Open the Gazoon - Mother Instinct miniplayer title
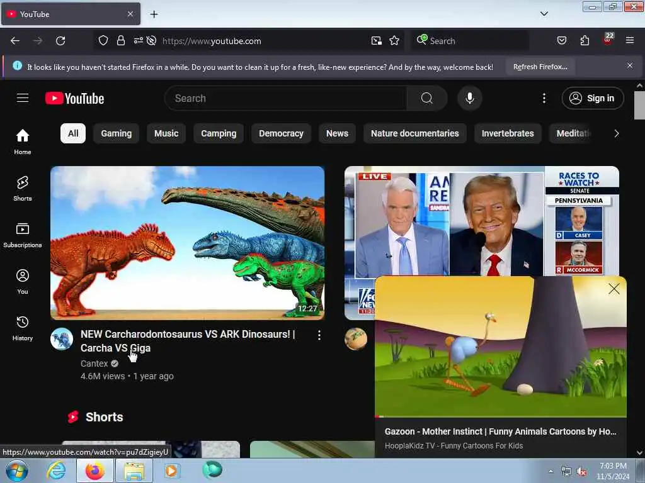 click(500, 431)
